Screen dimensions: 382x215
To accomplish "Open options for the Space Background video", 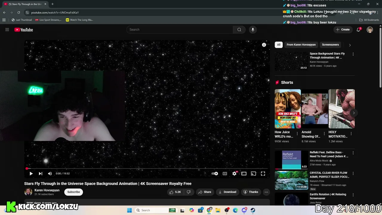I will pos(353,54).
